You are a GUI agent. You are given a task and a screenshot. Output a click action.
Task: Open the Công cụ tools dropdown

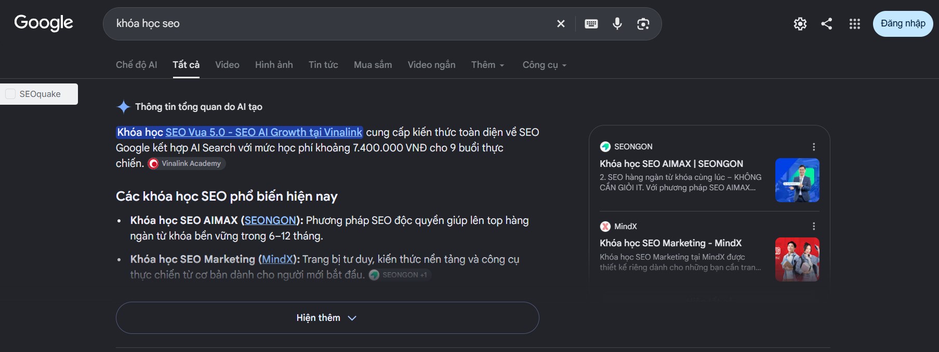pos(544,65)
